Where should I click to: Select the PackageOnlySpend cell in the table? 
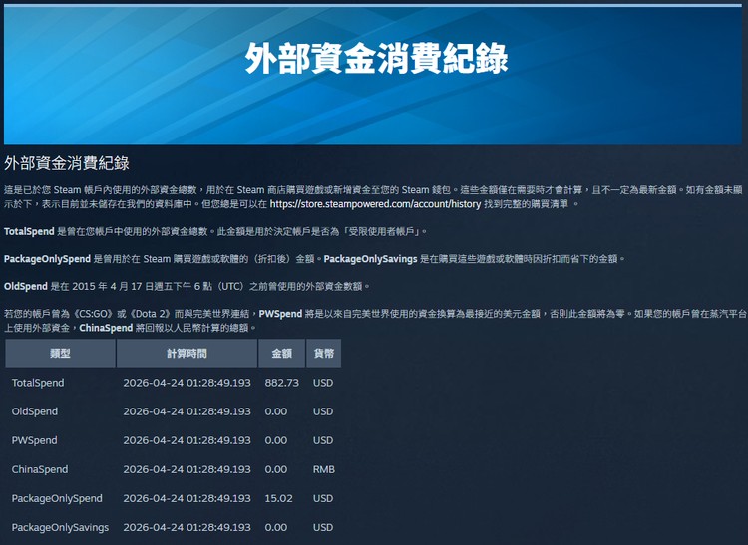tap(57, 499)
